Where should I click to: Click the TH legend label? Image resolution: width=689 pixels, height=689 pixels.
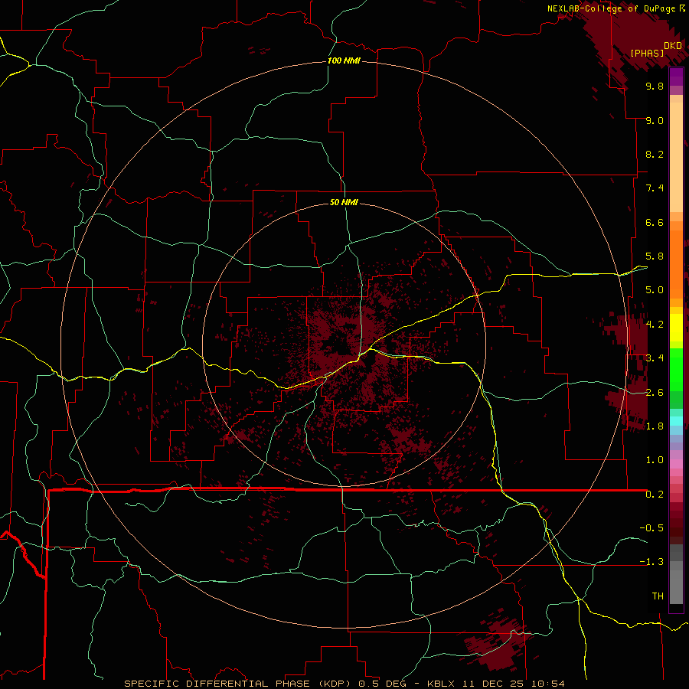[658, 596]
